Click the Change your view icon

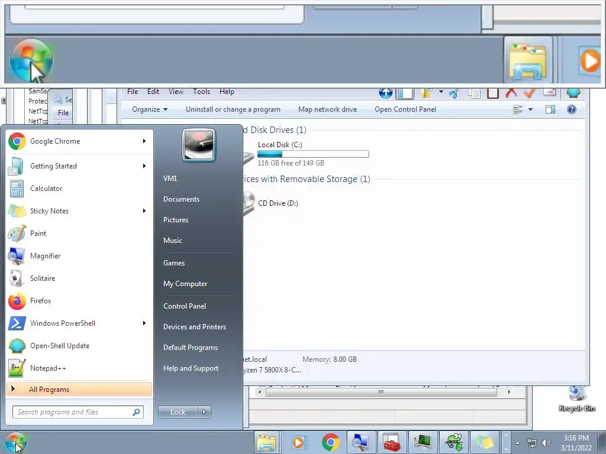pos(518,109)
